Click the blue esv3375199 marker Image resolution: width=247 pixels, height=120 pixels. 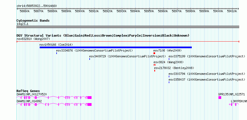(169, 59)
